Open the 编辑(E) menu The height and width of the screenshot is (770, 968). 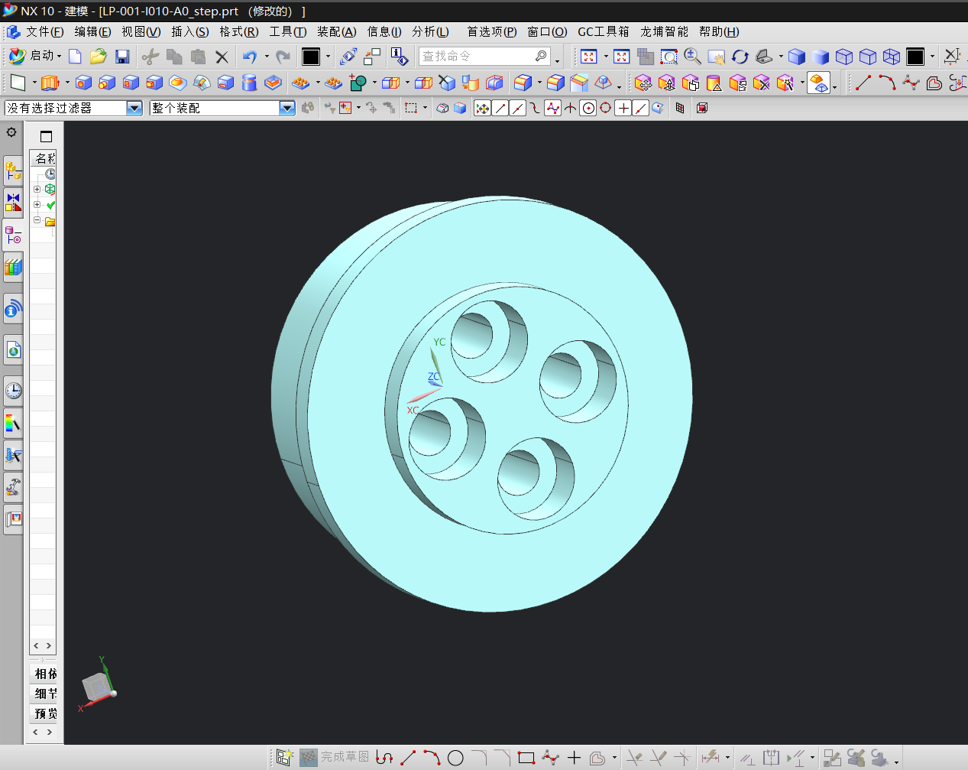92,32
